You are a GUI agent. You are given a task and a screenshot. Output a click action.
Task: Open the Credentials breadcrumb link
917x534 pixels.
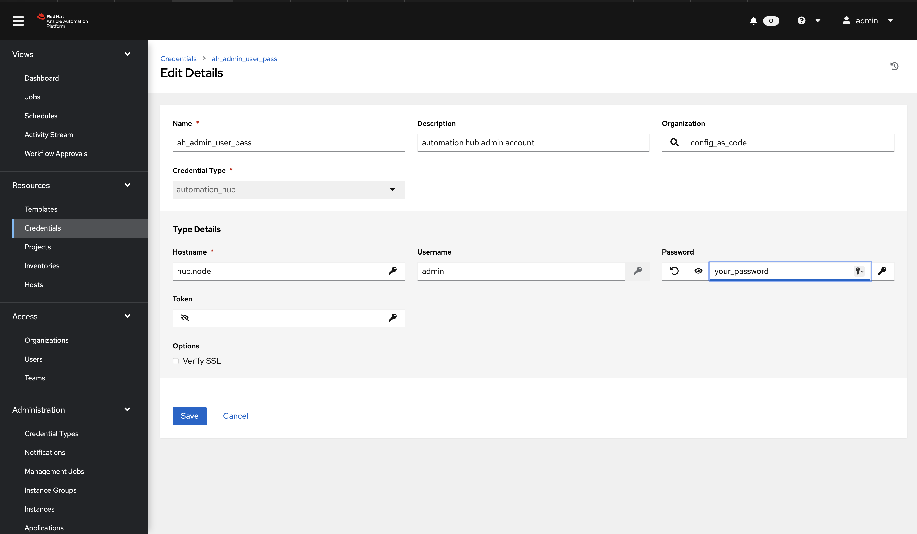(178, 58)
